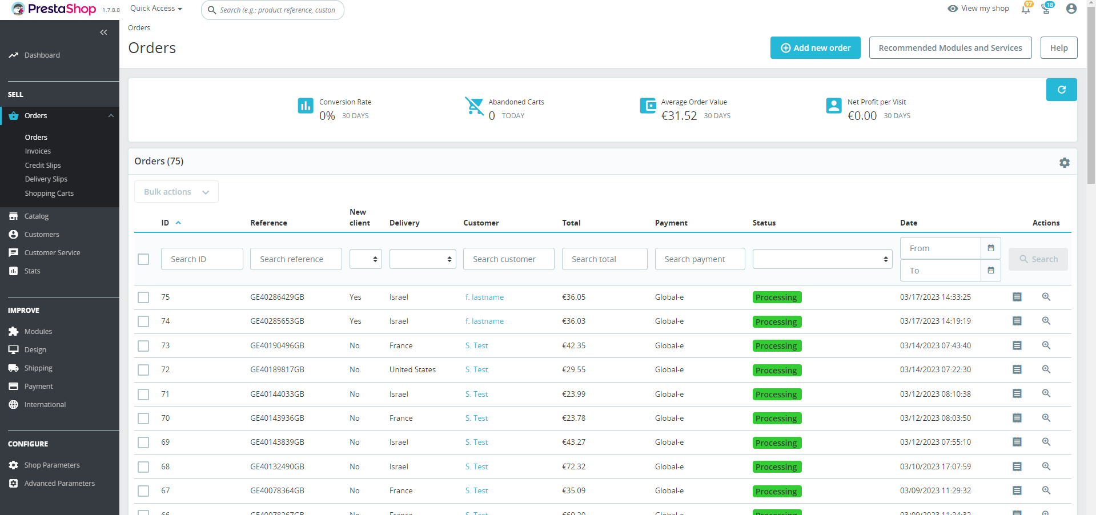1096x515 pixels.
Task: Collapse the sidebar with double-chevron icon
Action: click(103, 33)
